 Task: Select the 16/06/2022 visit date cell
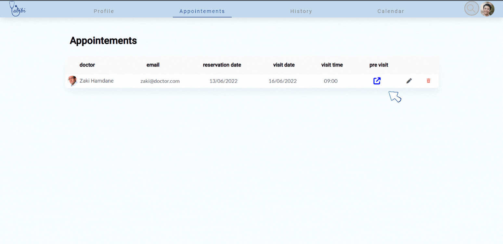[x=282, y=81]
